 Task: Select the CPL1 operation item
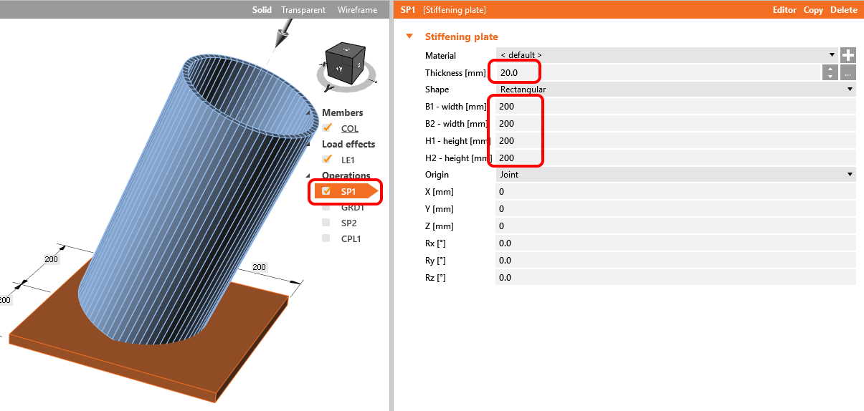(x=351, y=239)
